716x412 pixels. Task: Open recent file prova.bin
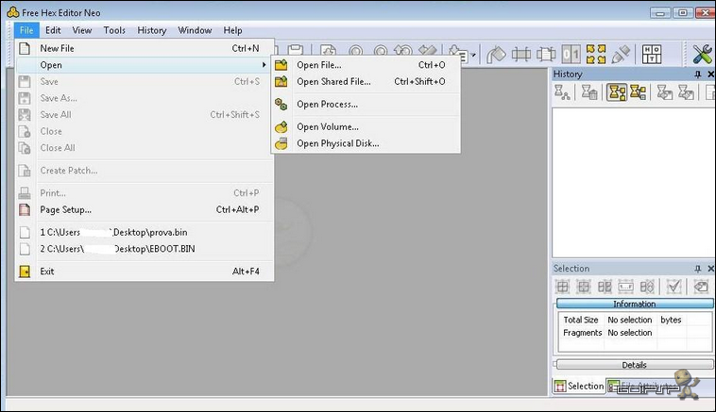coord(145,233)
